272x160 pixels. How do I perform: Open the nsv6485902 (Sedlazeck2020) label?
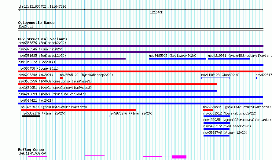[173, 56]
